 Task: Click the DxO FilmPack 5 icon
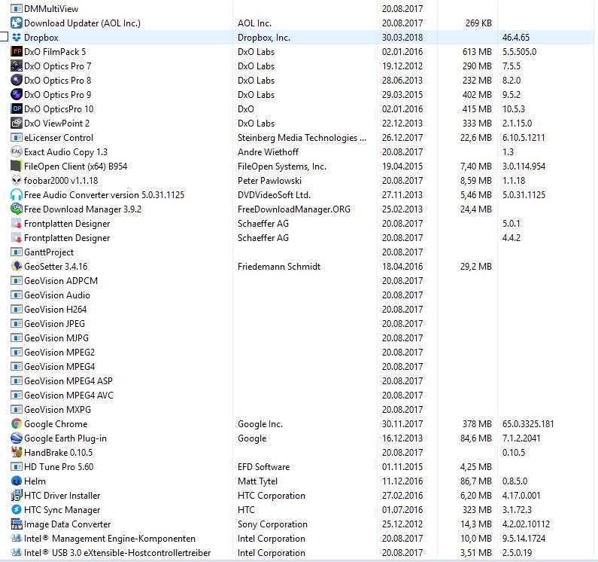17,51
